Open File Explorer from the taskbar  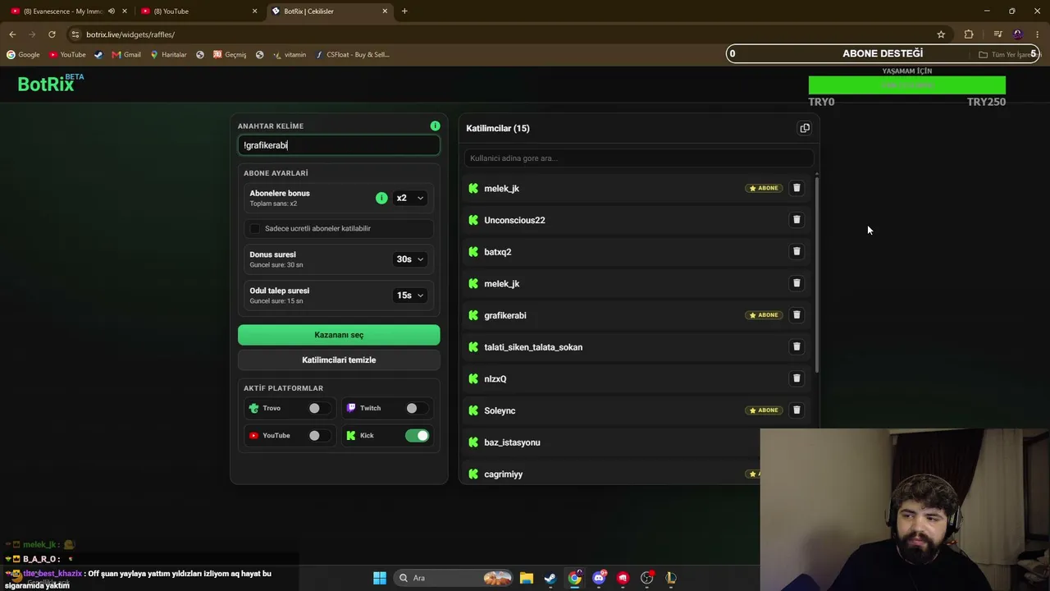coord(527,578)
